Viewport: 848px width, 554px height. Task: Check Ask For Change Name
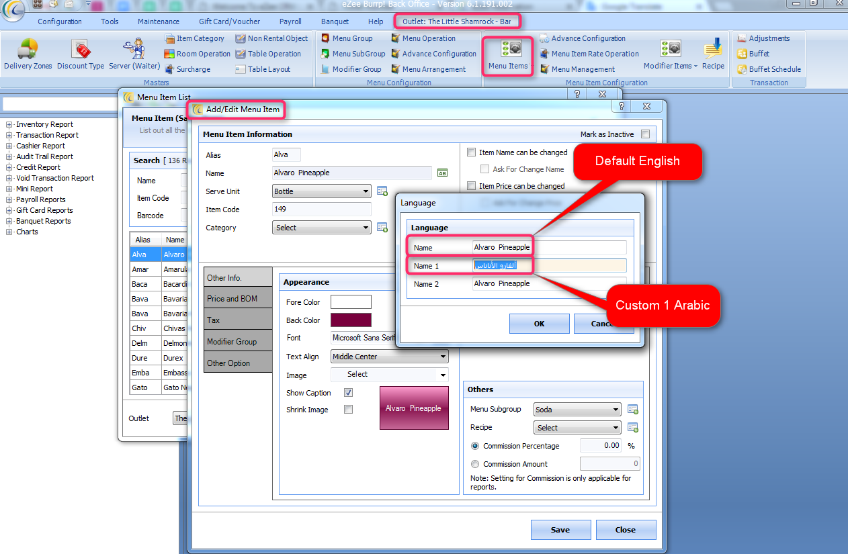click(485, 169)
